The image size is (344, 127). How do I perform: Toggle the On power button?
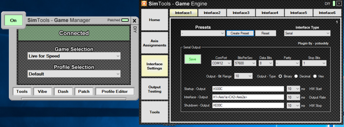point(13,20)
